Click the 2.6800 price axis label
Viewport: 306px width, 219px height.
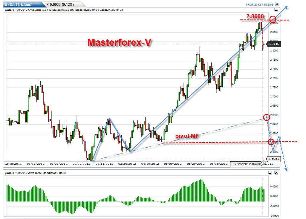(274, 106)
